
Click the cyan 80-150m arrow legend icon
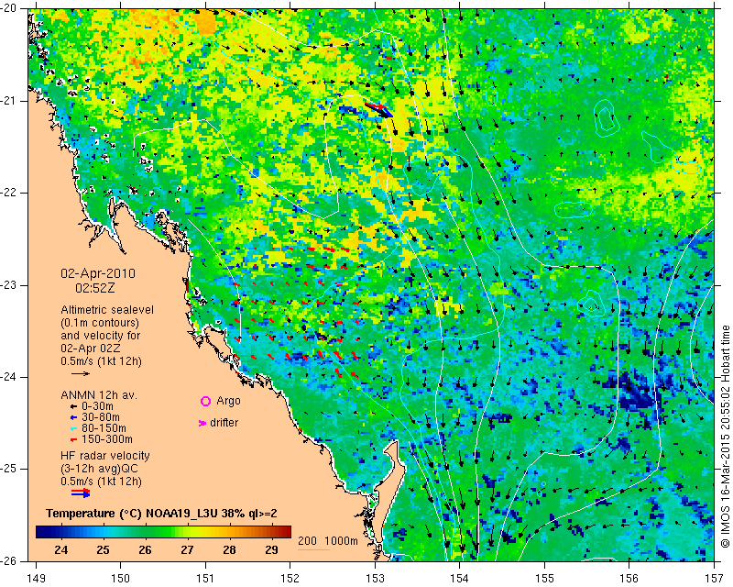(x=73, y=428)
